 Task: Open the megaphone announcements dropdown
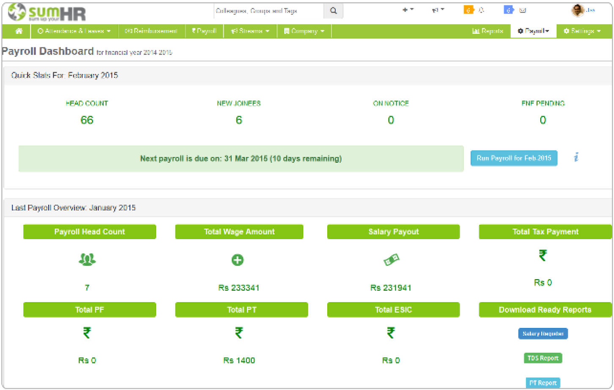(x=438, y=10)
